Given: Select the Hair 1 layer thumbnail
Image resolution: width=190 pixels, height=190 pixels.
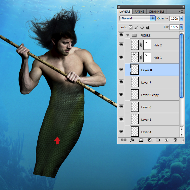Looking at the screenshot, I should coord(135,57).
